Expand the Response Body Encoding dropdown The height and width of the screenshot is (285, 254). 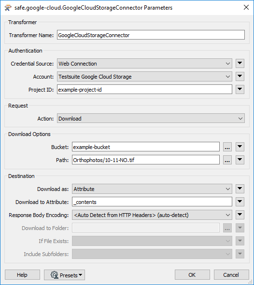point(152,215)
